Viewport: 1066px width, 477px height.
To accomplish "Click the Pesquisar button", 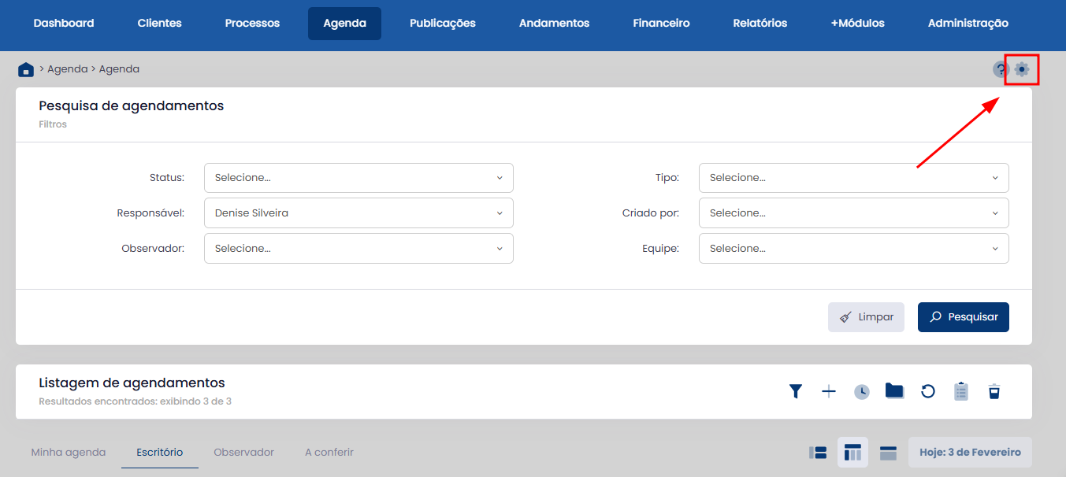I will tap(963, 317).
